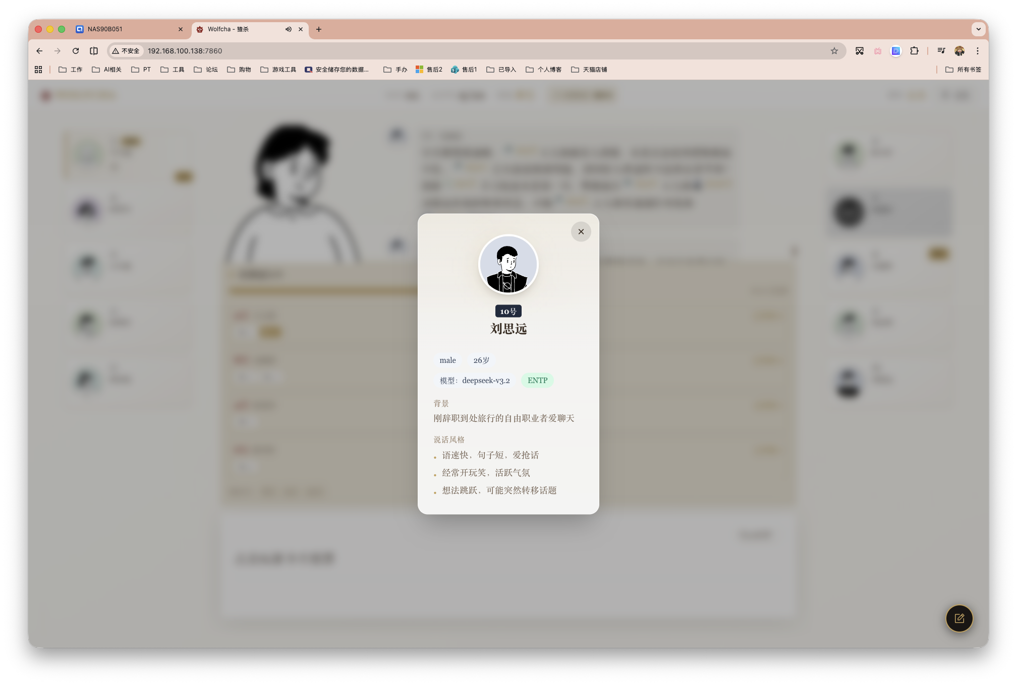Click the blue D extension icon
The image size is (1017, 685).
pos(895,51)
